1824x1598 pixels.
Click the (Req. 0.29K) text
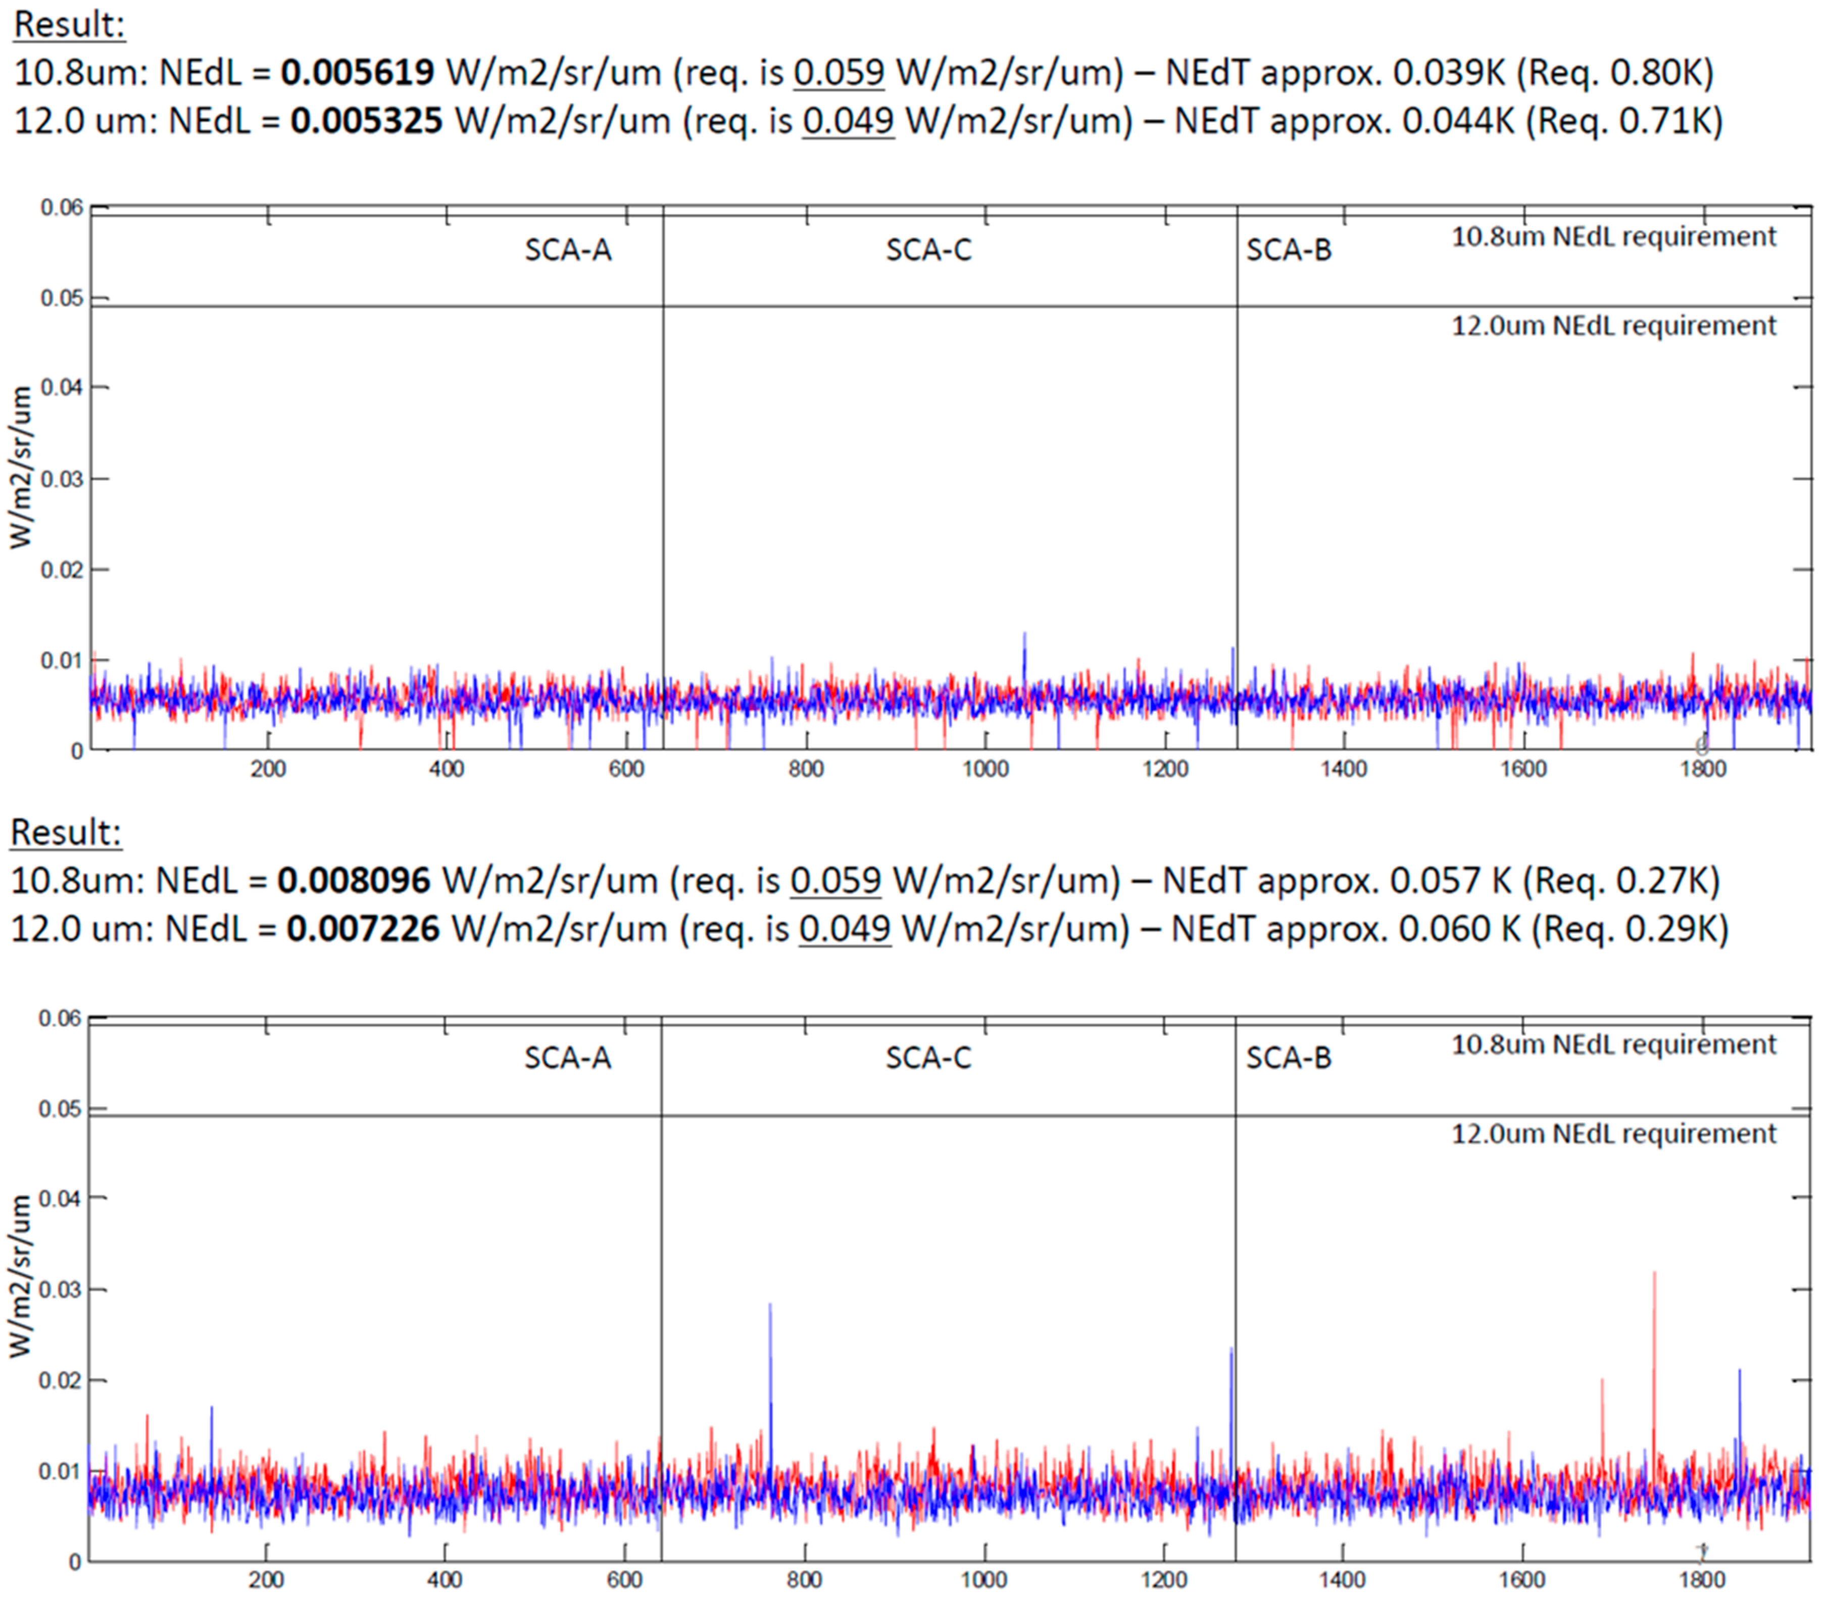1631,929
